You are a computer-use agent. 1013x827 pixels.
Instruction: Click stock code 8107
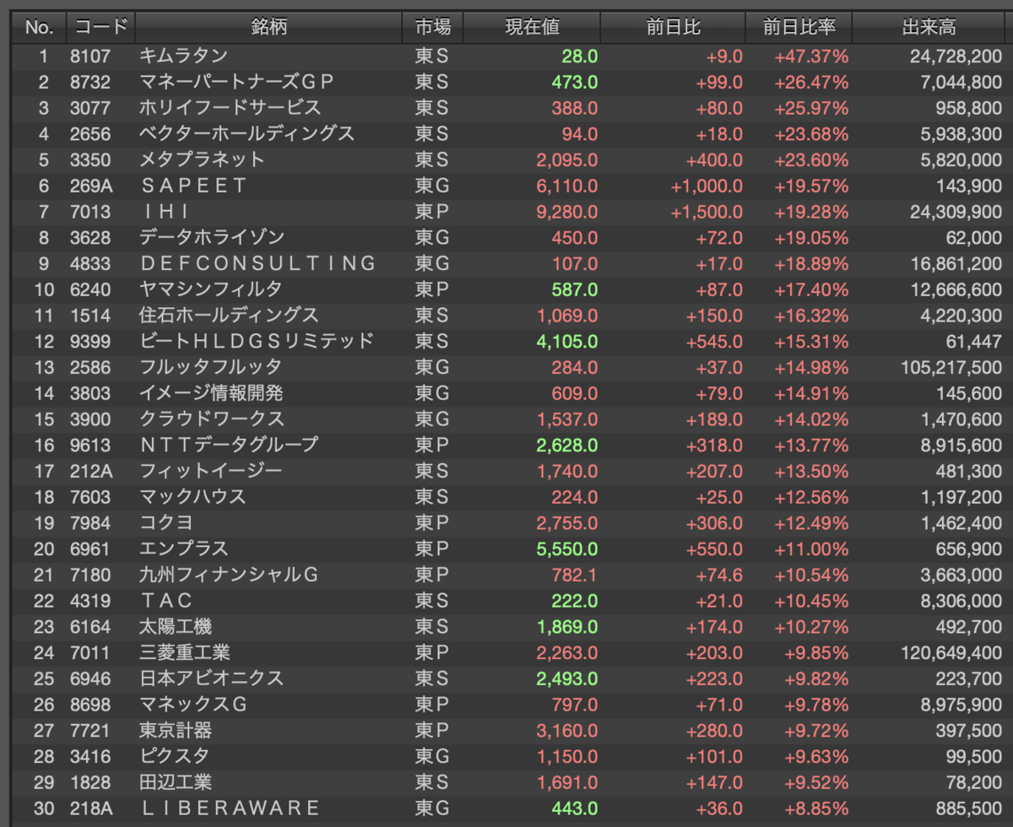(89, 57)
